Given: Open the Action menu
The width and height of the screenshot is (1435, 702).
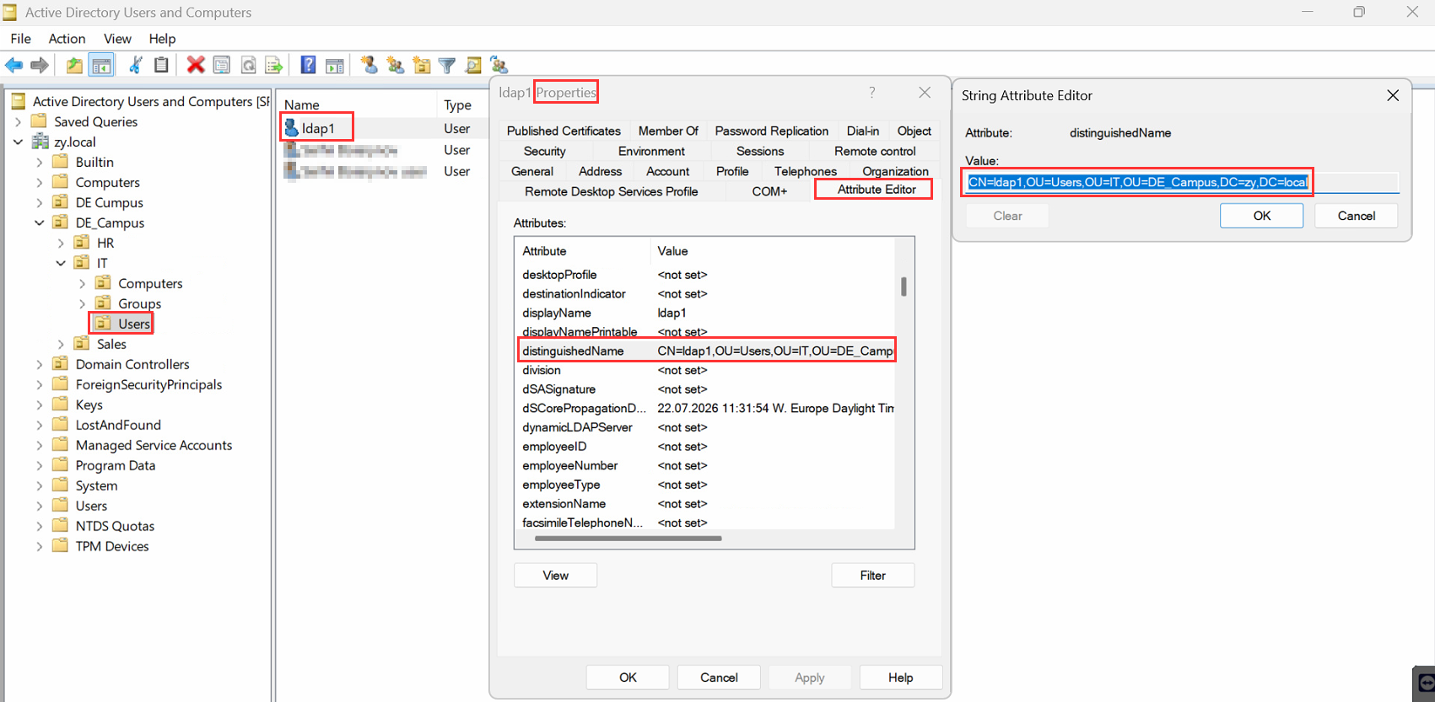Looking at the screenshot, I should click(67, 39).
